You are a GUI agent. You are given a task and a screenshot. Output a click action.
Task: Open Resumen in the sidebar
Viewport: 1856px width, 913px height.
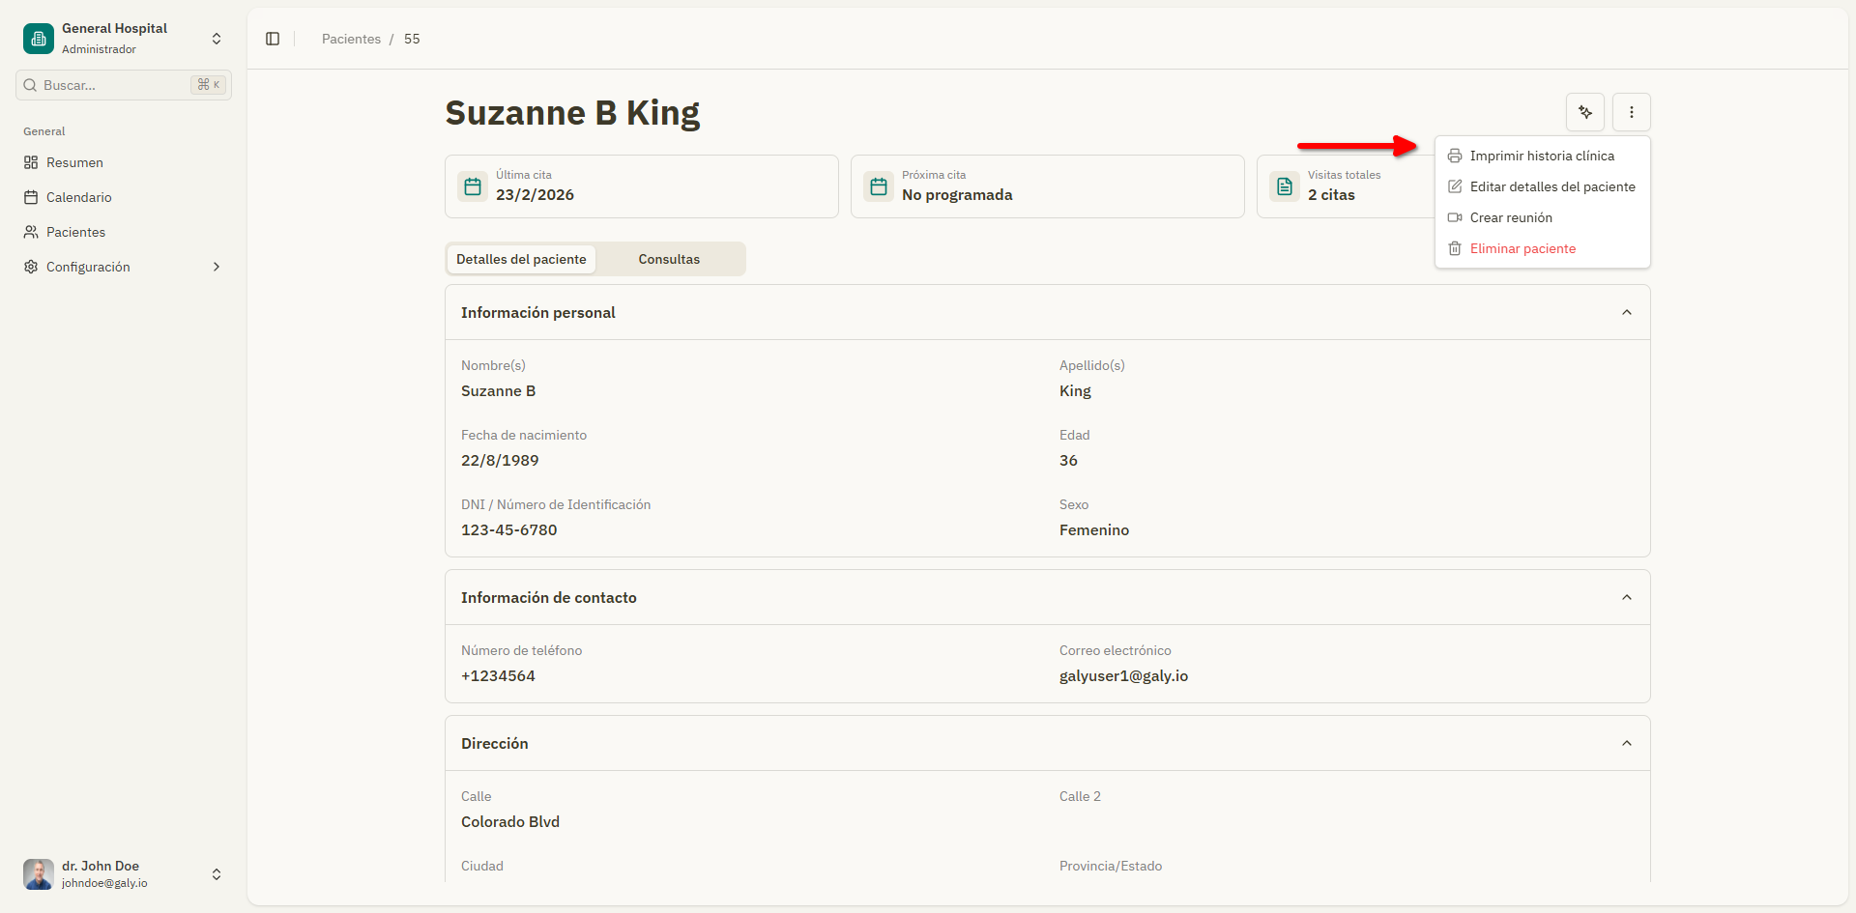click(x=74, y=162)
